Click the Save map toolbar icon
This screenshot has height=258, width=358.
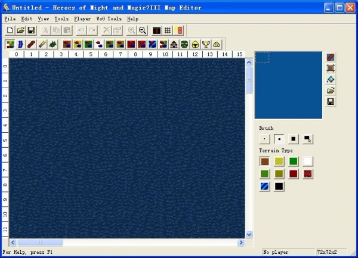(32, 30)
